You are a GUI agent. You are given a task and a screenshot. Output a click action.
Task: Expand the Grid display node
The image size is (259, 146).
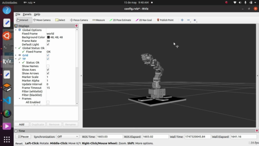point(16,55)
